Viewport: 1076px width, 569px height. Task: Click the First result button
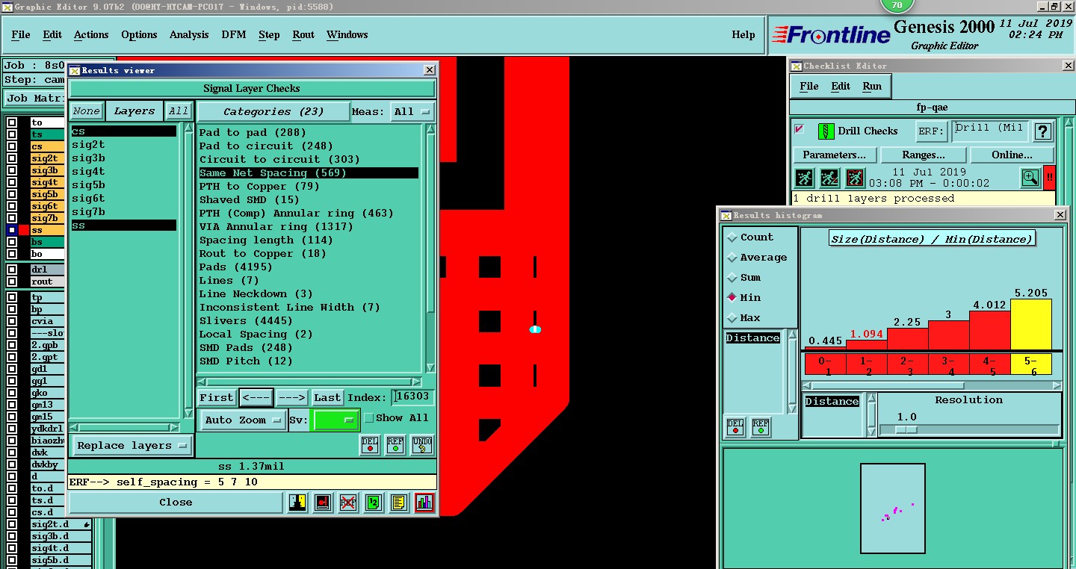coord(217,398)
